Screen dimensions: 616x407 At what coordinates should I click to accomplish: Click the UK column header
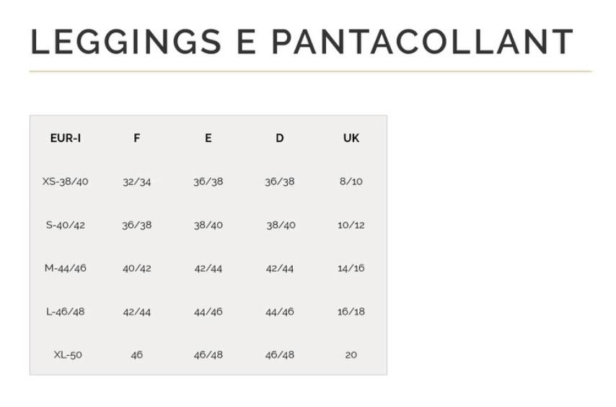[x=351, y=138]
